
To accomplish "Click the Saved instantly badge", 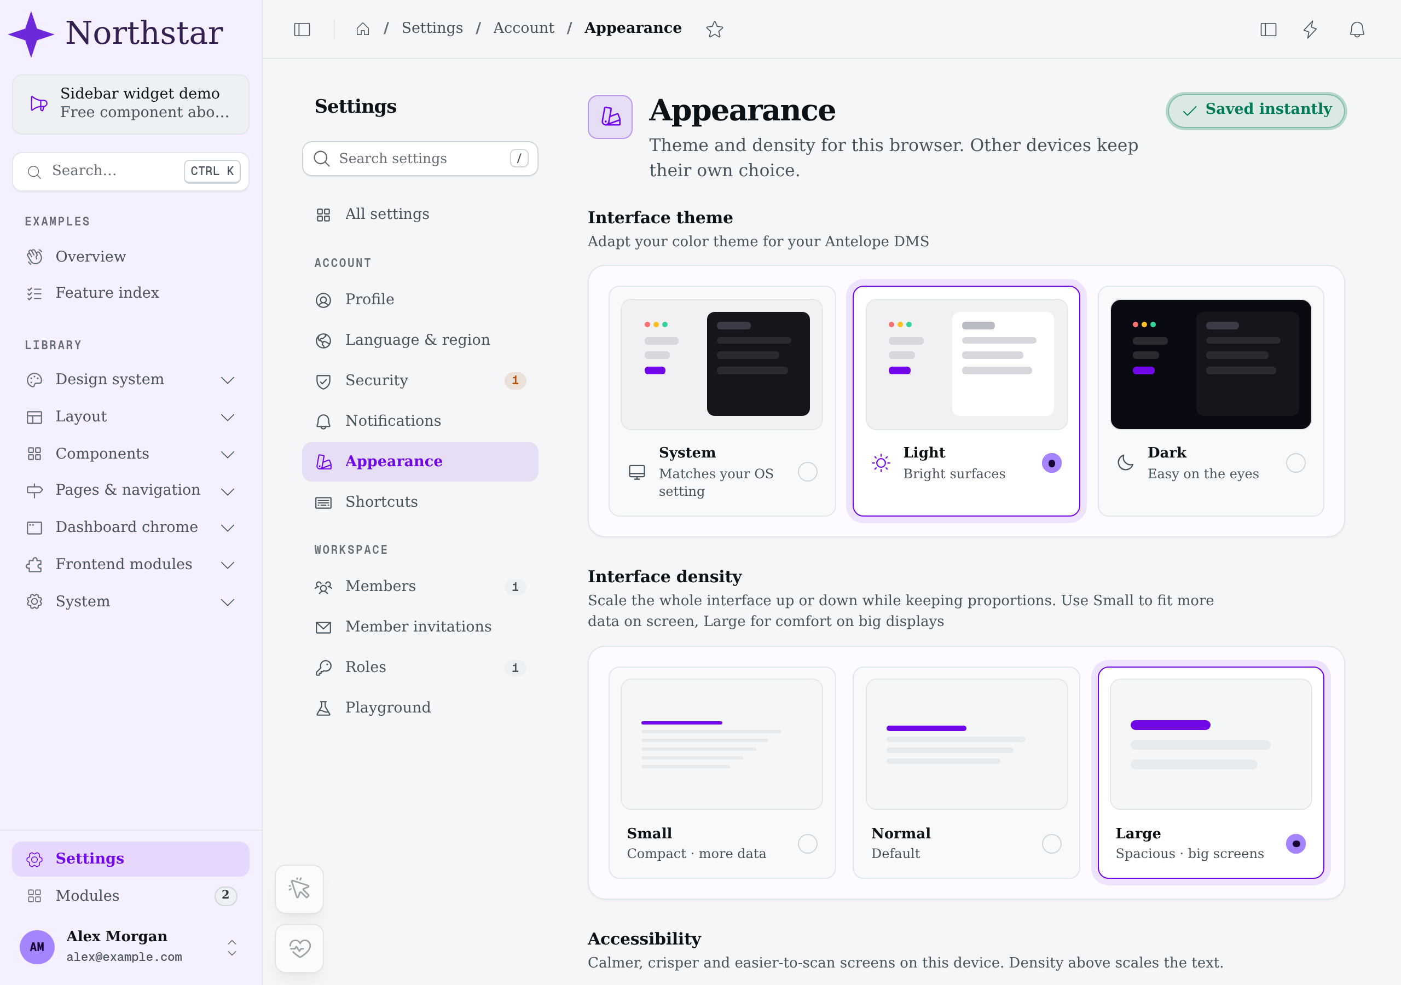I will point(1256,110).
